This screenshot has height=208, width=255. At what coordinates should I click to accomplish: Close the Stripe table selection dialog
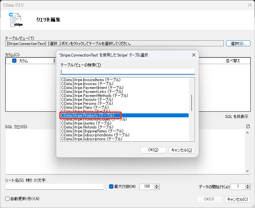point(194,55)
